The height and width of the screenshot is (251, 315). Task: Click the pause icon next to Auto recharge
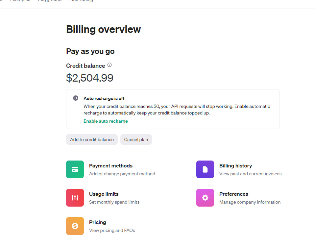pos(76,98)
